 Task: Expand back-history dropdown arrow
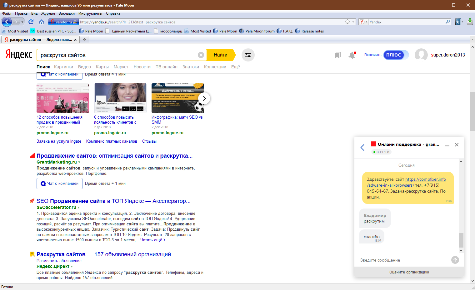pos(22,22)
